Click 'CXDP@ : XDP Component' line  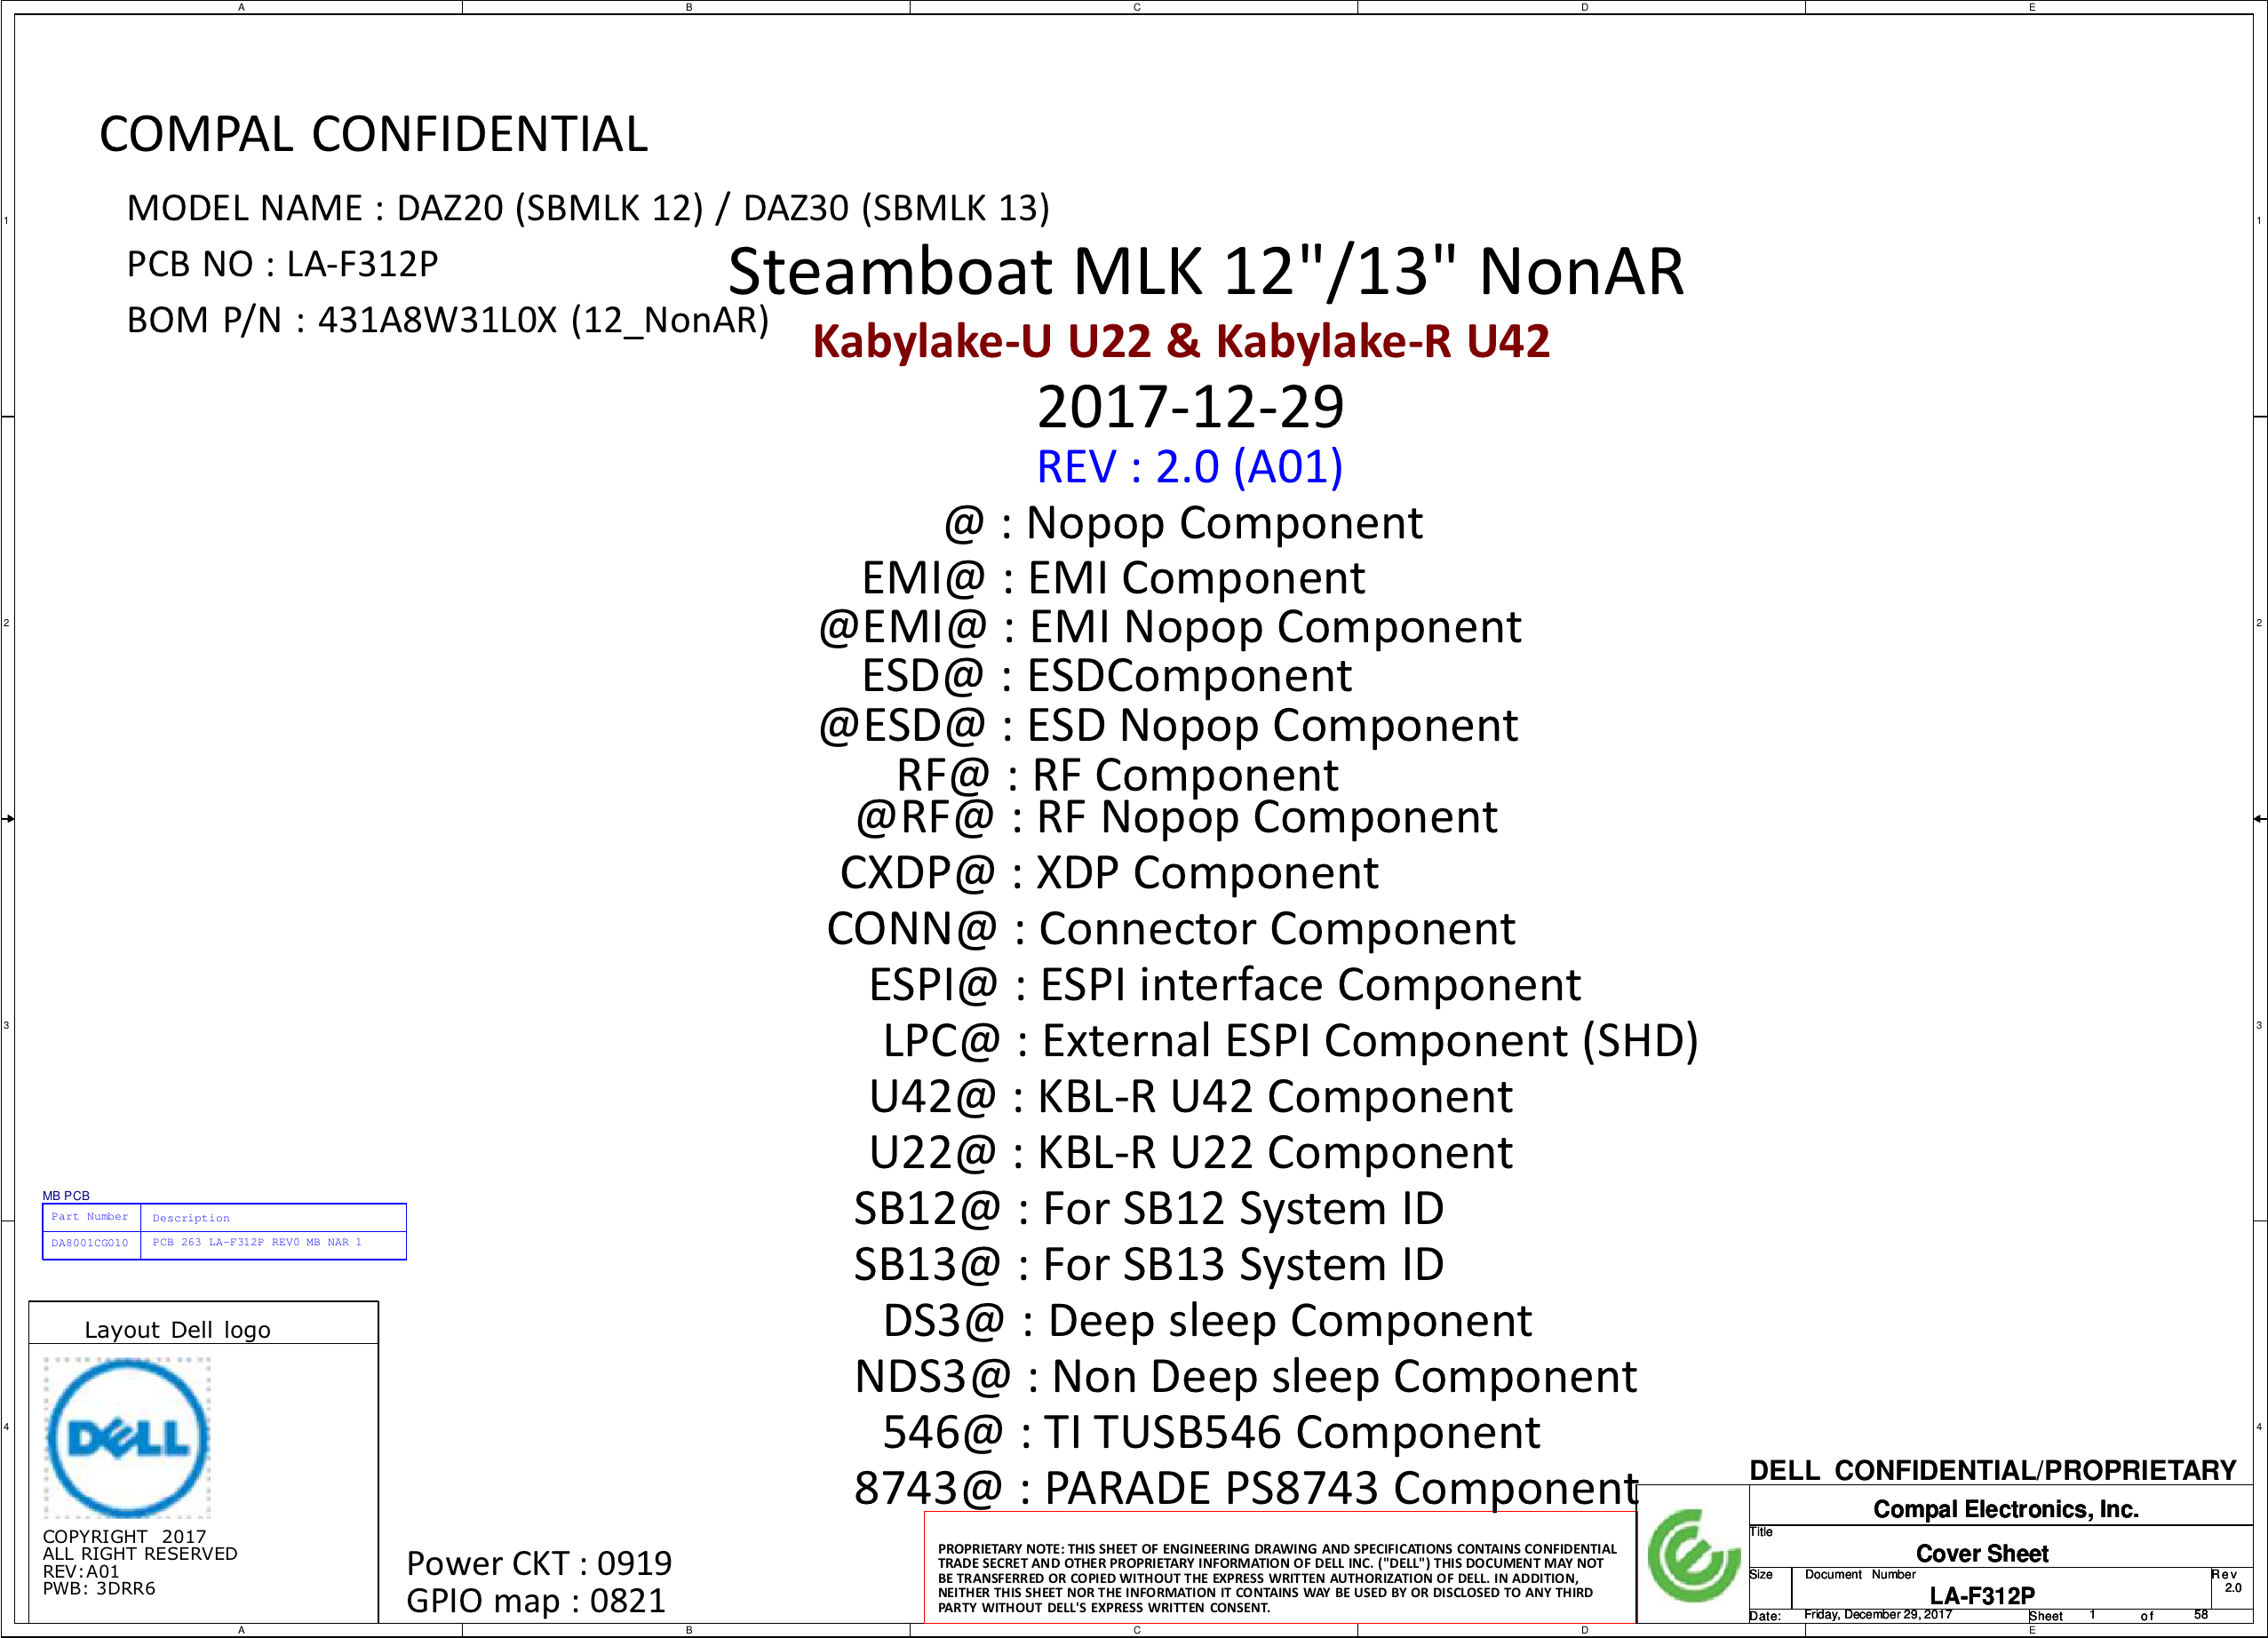tap(1109, 873)
